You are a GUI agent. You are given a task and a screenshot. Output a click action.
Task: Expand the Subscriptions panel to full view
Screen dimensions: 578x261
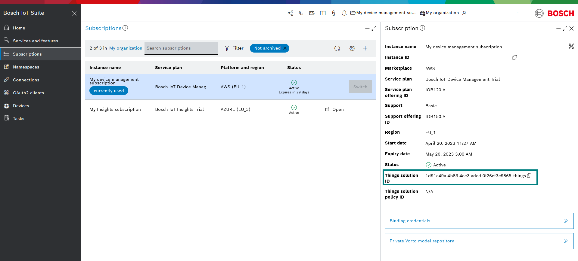(x=374, y=29)
